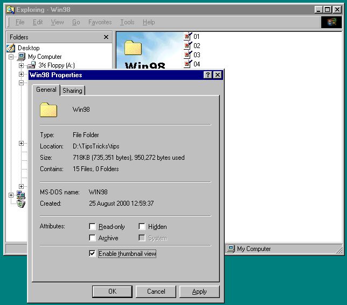
Task: Maximize the Exploring - Win98 window
Action: point(327,10)
